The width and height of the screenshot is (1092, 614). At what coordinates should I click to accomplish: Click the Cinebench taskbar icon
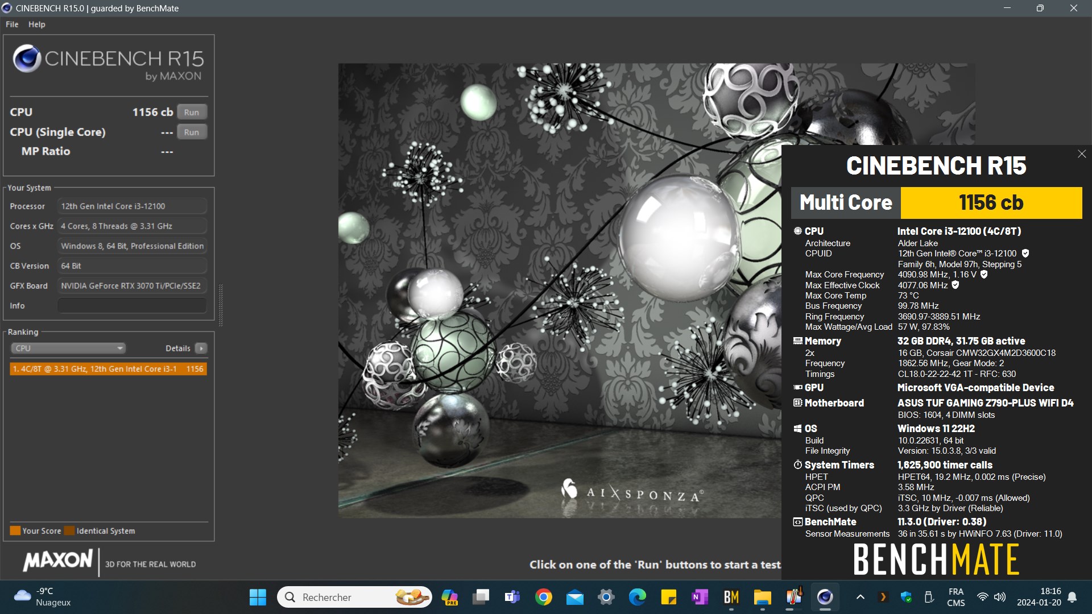(825, 598)
